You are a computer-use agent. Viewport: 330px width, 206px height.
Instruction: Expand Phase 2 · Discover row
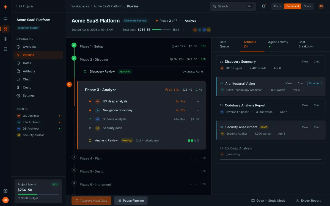click(x=142, y=59)
